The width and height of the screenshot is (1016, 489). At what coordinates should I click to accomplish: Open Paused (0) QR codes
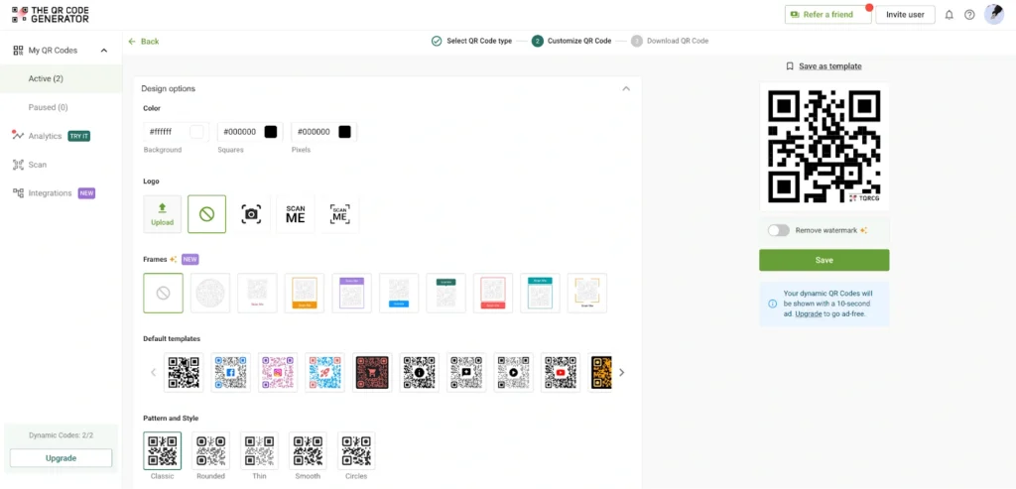[x=61, y=107]
